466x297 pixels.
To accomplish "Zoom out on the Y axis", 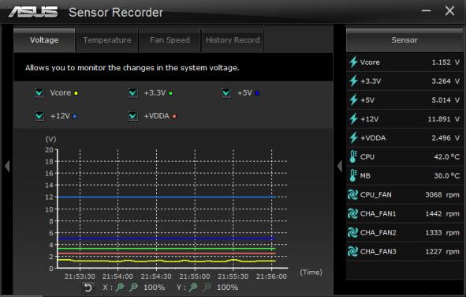I will click(x=207, y=288).
